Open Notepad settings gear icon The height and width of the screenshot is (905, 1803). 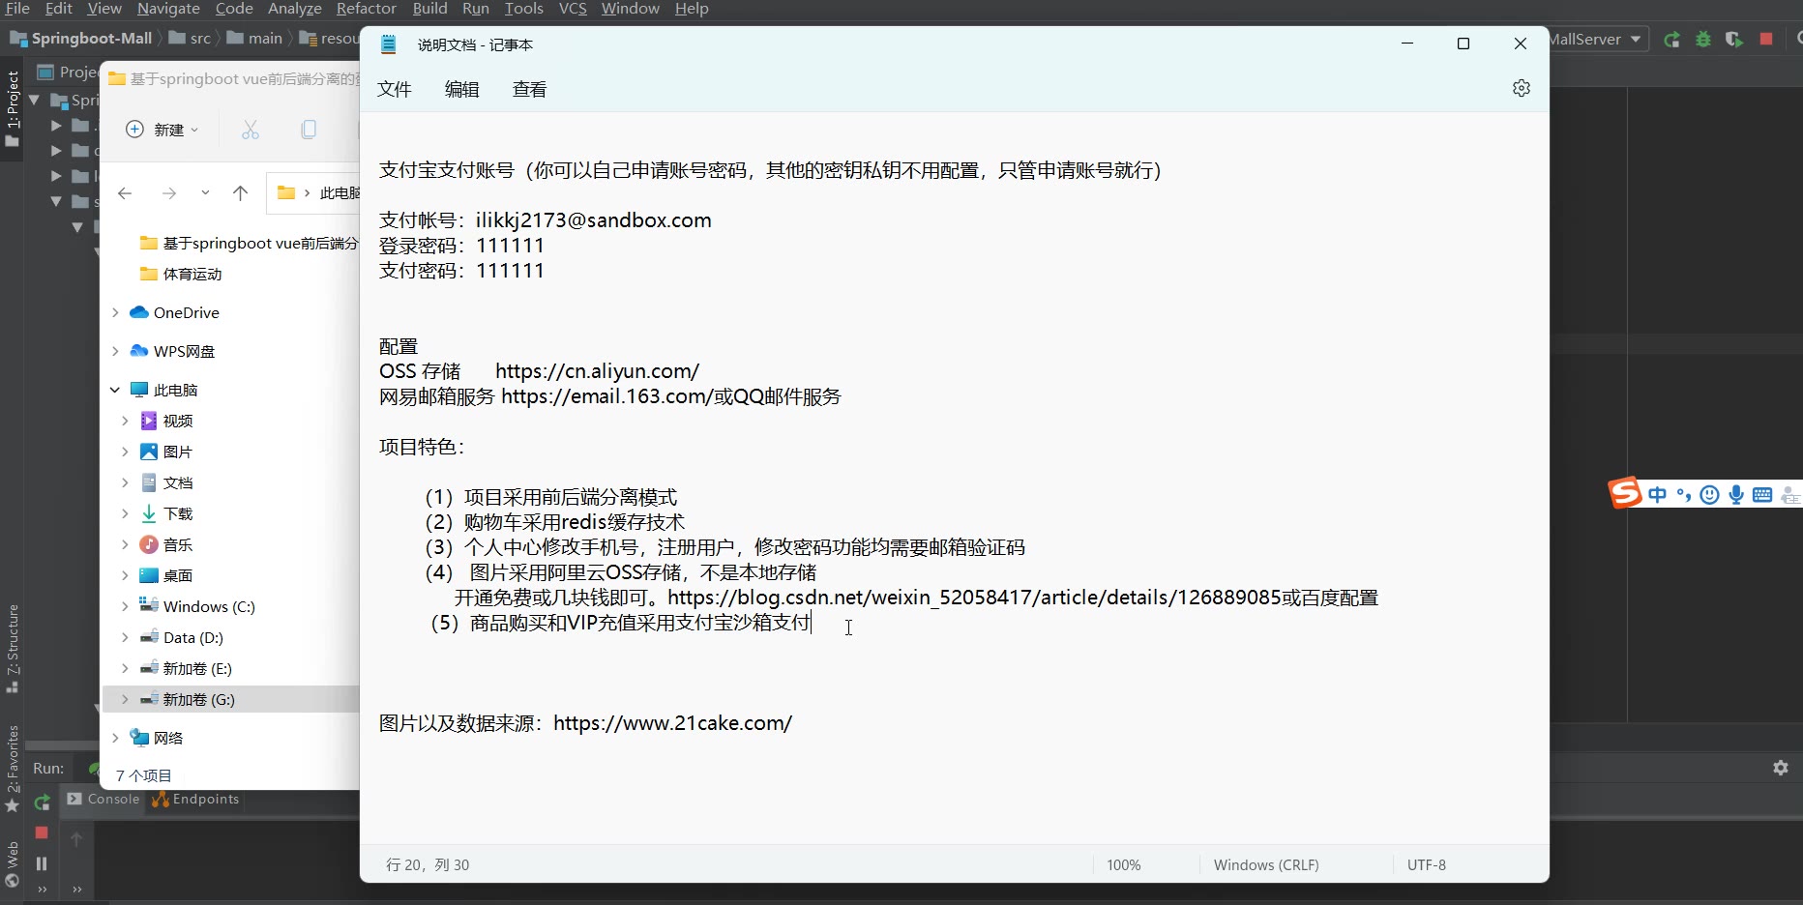coord(1521,88)
